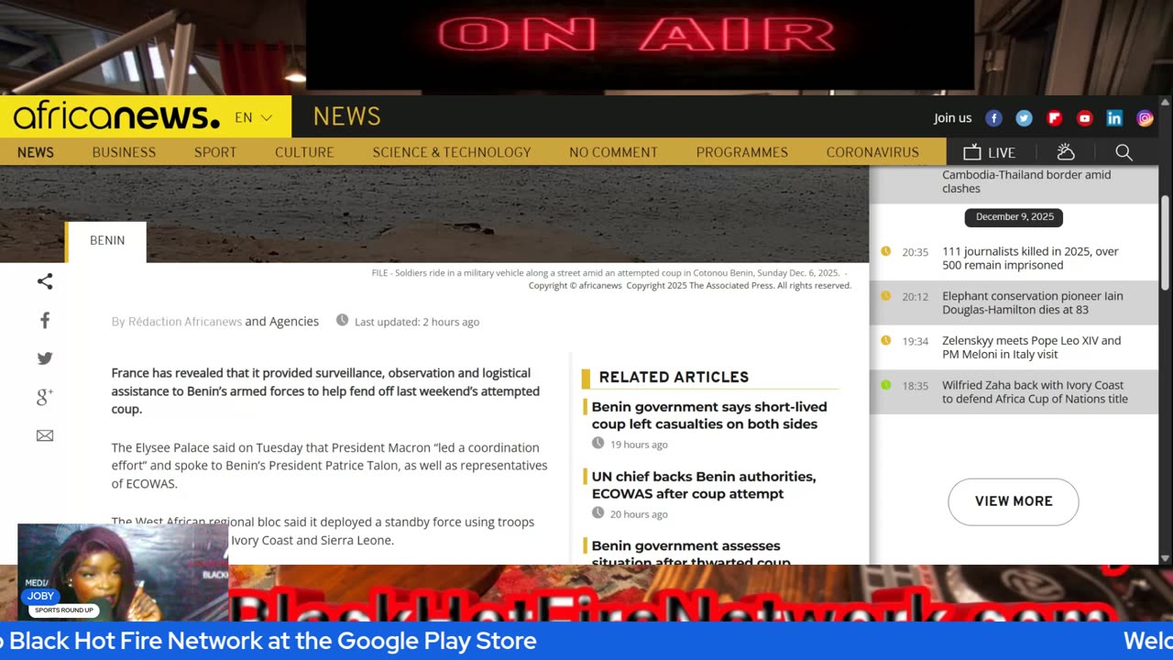Click the VIEW MORE button
The image size is (1173, 660).
tap(1014, 501)
